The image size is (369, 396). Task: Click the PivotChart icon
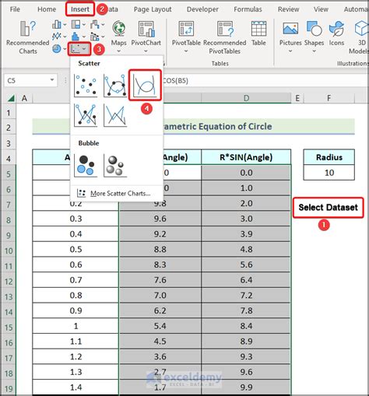tap(146, 29)
